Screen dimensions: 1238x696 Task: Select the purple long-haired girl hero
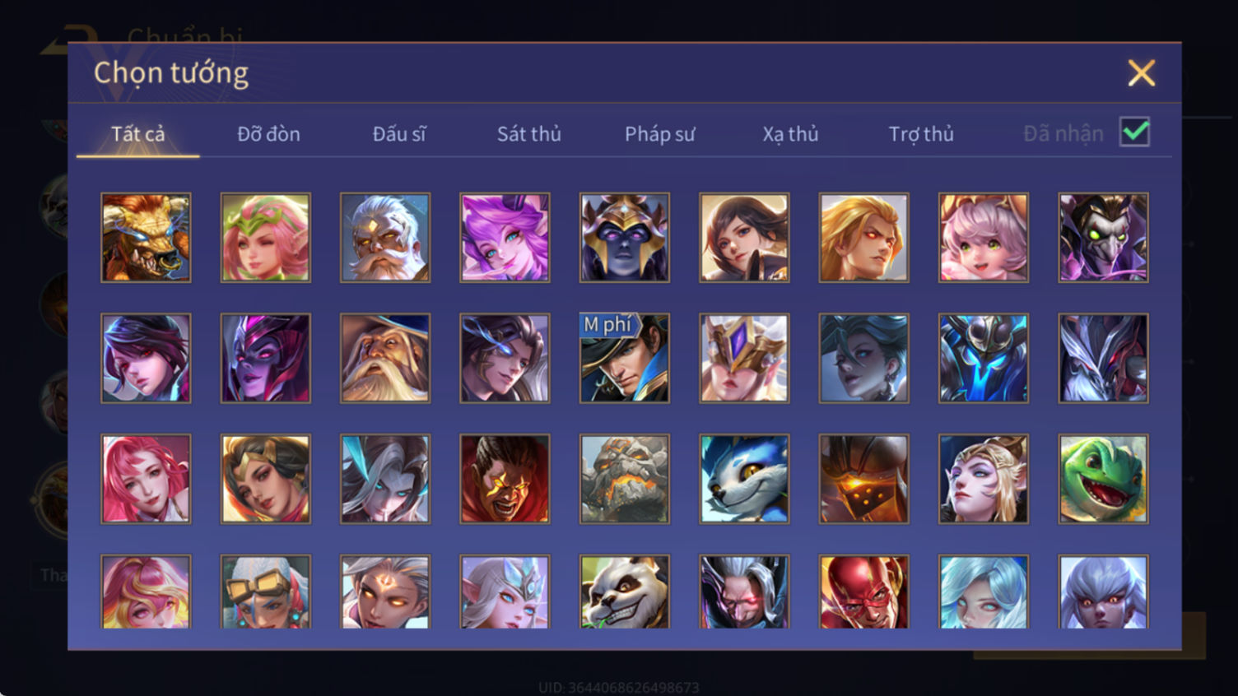(x=505, y=238)
